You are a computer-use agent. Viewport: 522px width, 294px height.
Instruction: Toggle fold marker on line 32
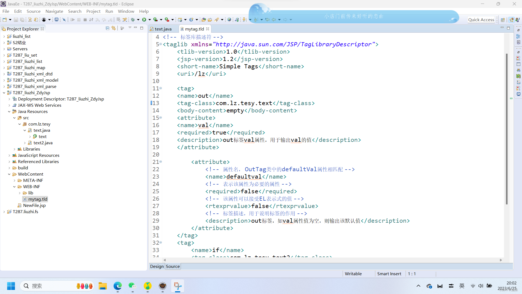[x=161, y=242]
